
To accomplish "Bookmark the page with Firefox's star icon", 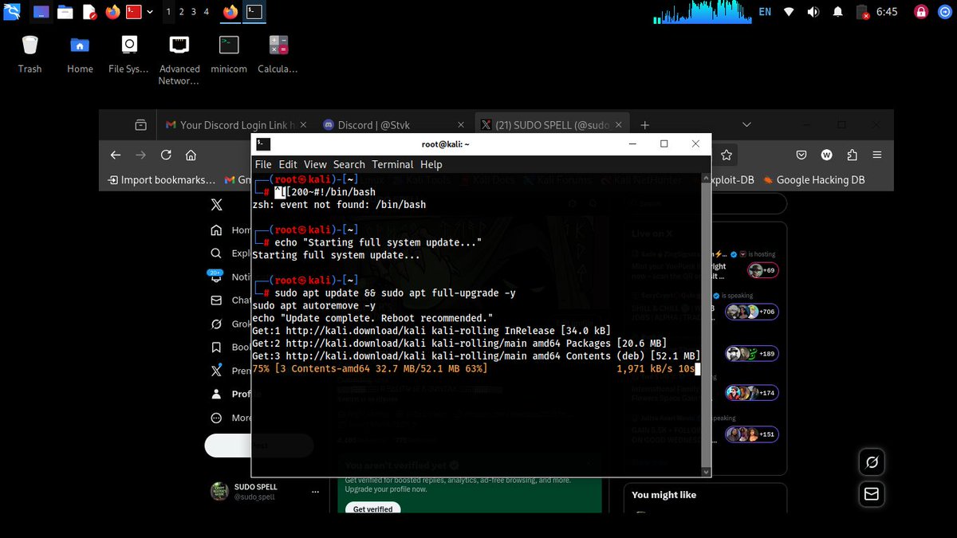I will (x=727, y=155).
